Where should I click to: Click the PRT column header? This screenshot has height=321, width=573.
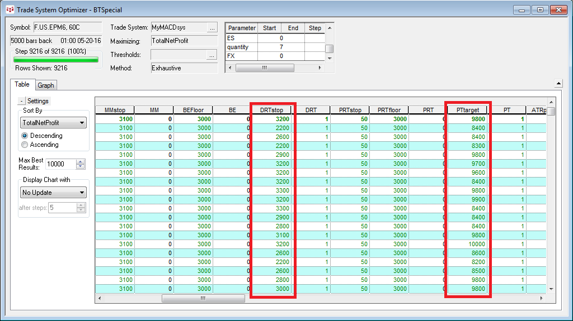(428, 110)
